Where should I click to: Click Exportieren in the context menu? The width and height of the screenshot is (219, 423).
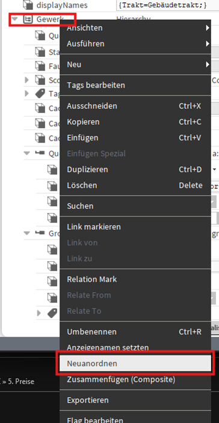tap(135, 400)
